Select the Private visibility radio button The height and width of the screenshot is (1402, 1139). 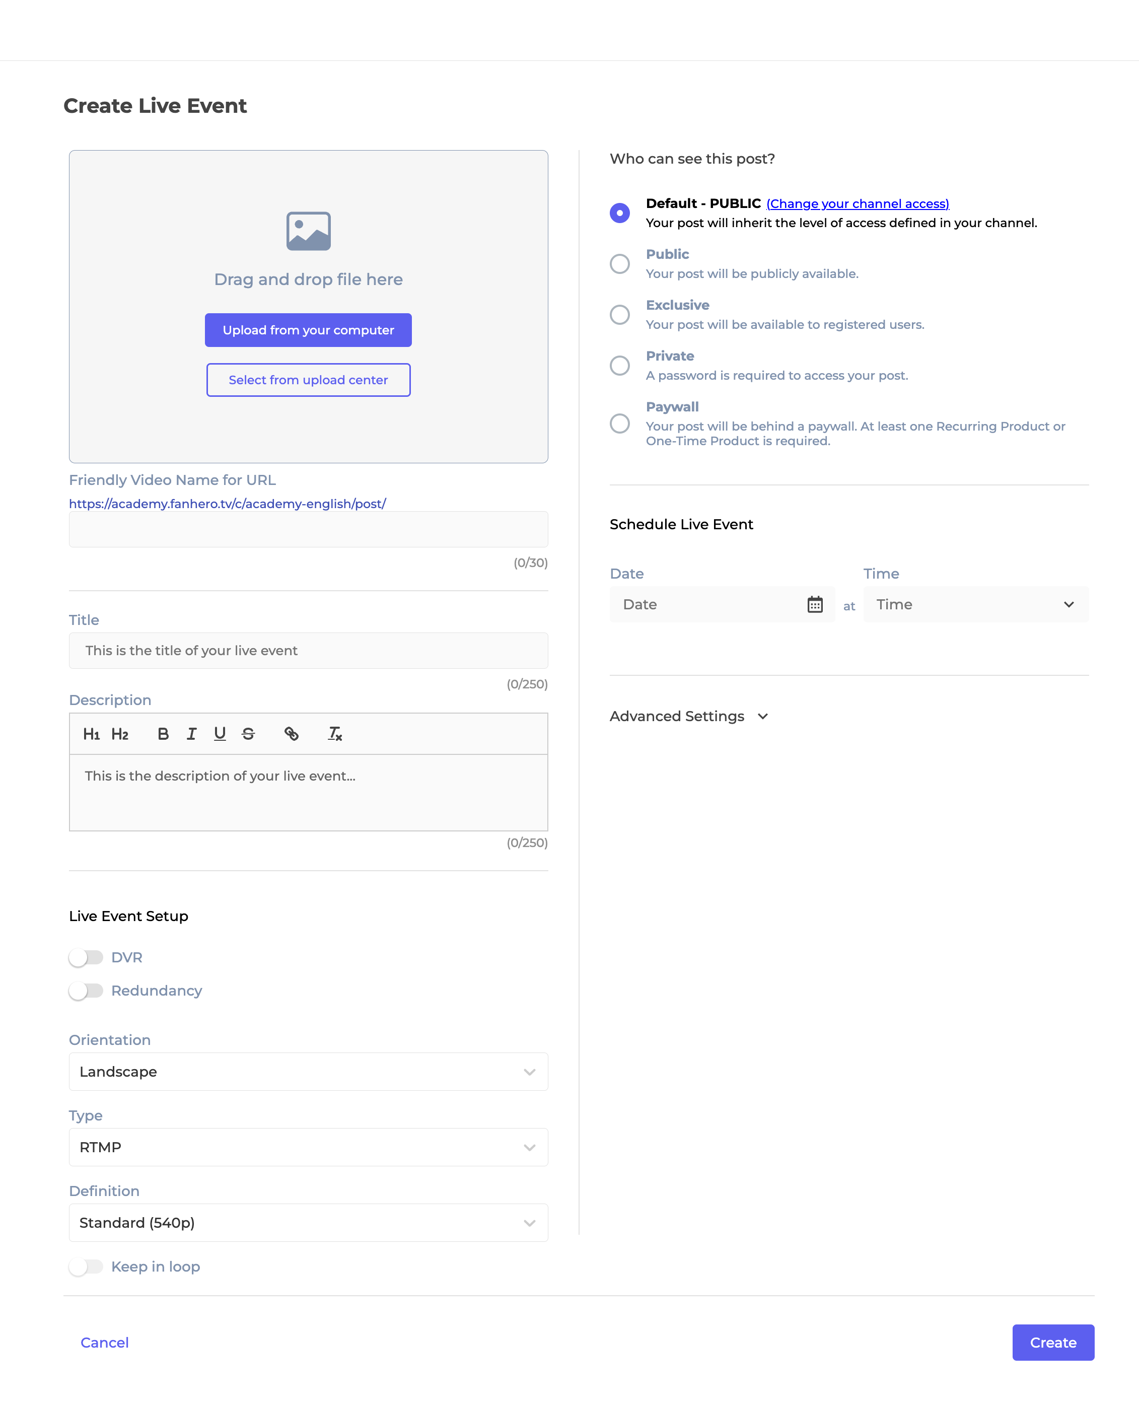tap(619, 366)
